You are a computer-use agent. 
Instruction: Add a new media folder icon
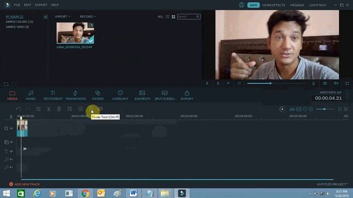click(6, 84)
